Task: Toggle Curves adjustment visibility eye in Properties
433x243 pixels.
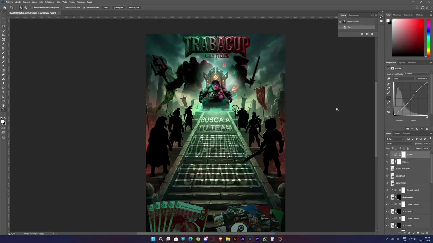Action: click(x=422, y=129)
